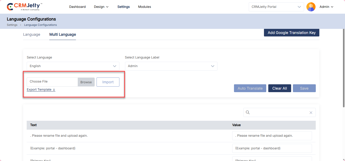345x161 pixels.
Task: Open the Select Language Label dropdown
Action: point(171,66)
